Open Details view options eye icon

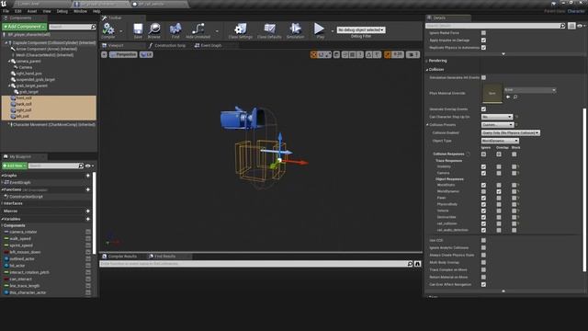click(580, 26)
